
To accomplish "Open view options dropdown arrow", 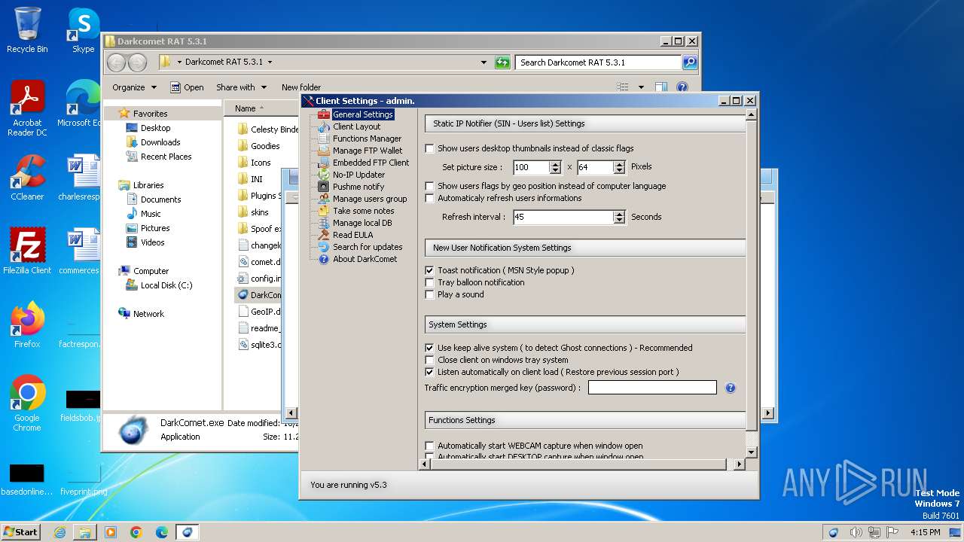I will click(641, 87).
